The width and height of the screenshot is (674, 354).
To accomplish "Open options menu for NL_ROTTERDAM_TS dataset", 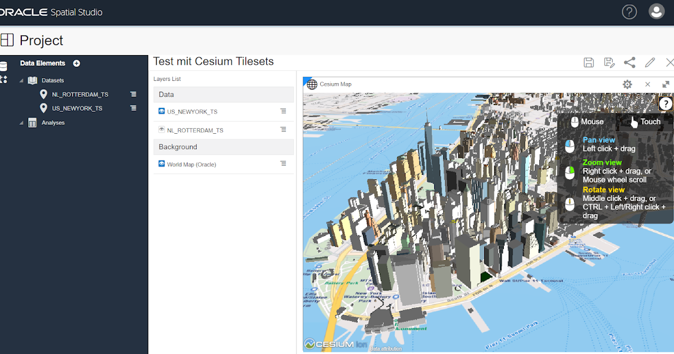I will tap(133, 94).
